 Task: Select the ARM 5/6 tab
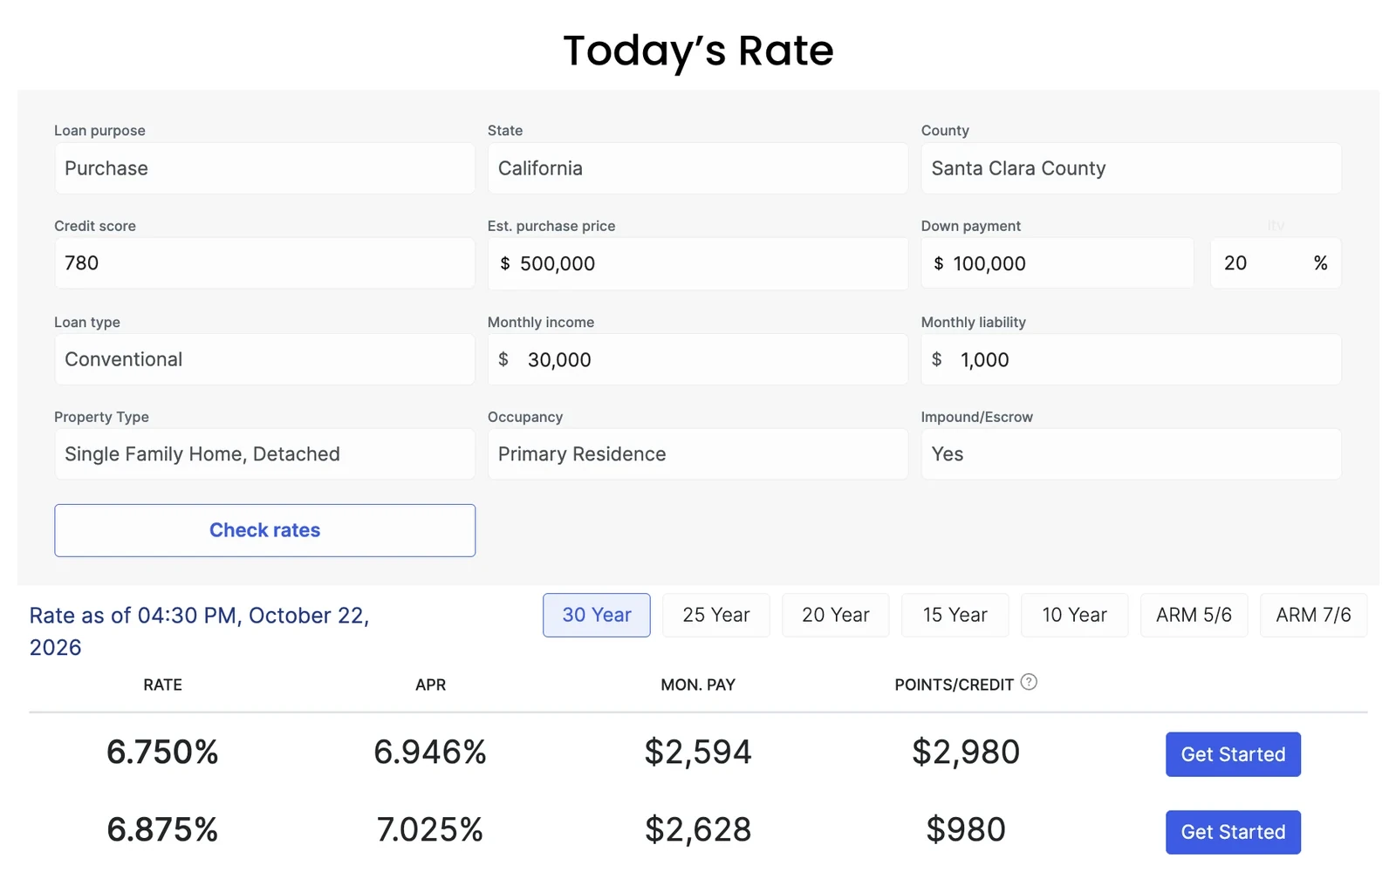pos(1194,616)
